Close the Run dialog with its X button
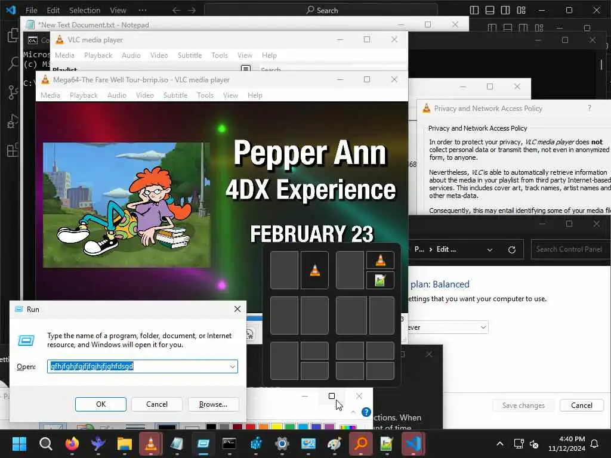Viewport: 611px width, 458px height. [x=237, y=309]
